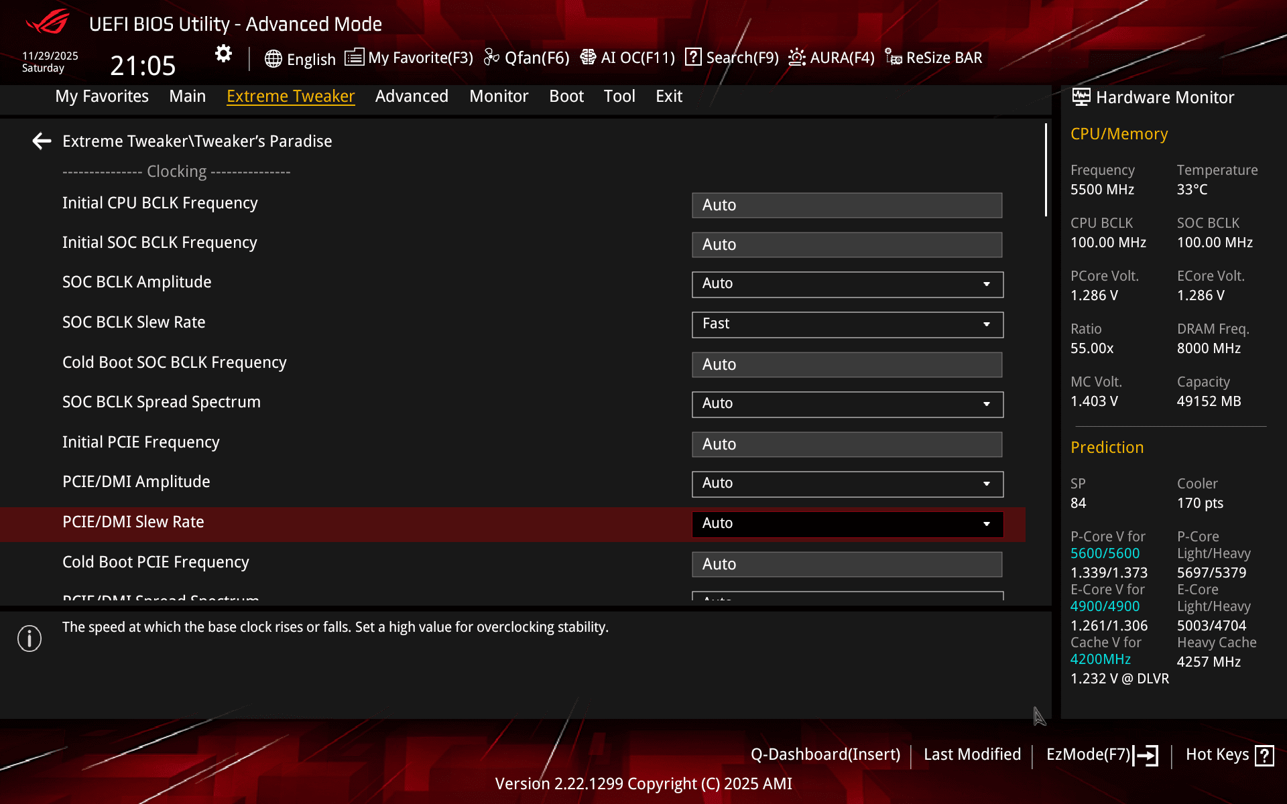Click the Initial CPU BCLK Frequency field
This screenshot has width=1287, height=804.
tap(847, 205)
